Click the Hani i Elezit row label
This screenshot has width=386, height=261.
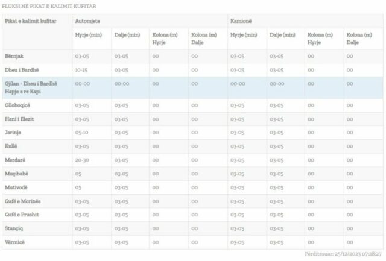pyautogui.click(x=19, y=119)
